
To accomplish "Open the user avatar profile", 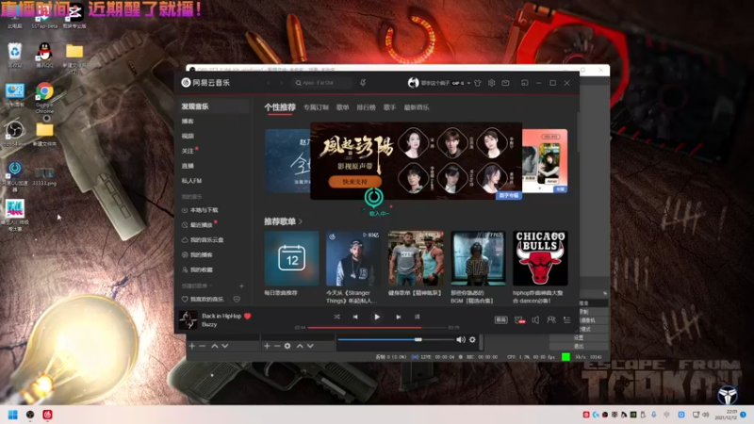I will point(413,83).
